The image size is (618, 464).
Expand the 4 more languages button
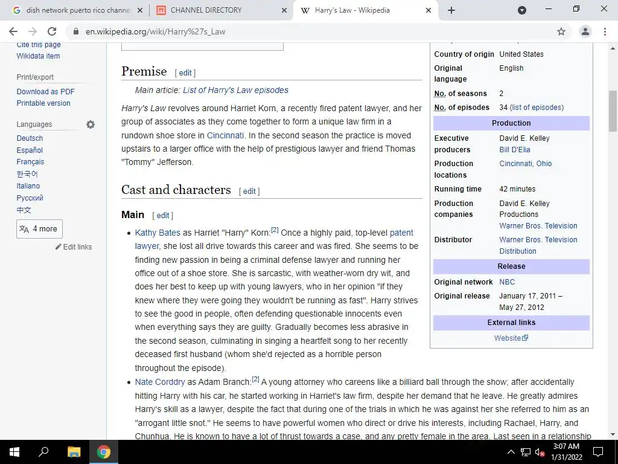(x=39, y=229)
